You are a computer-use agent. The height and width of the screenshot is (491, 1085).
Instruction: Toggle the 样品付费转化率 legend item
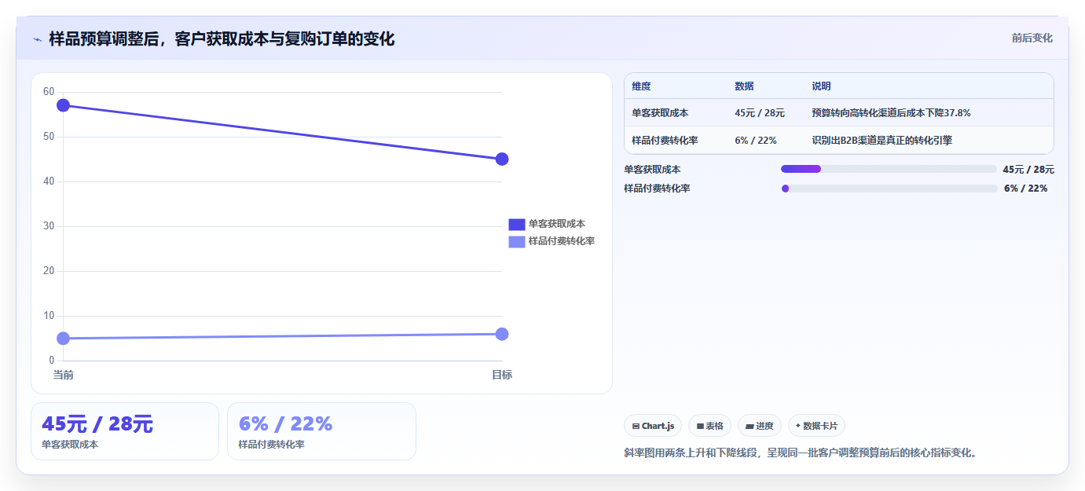[552, 241]
